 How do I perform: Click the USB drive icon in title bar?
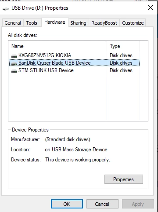point(6,9)
